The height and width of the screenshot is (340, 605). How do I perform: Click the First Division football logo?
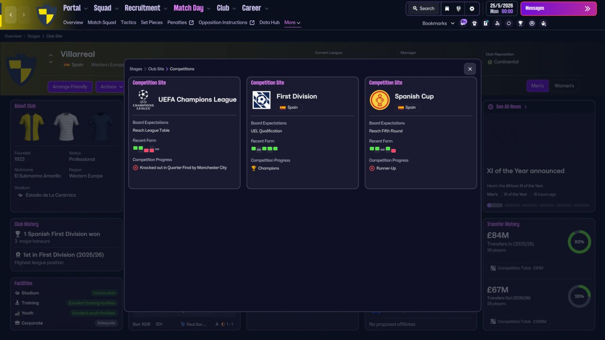click(x=261, y=100)
